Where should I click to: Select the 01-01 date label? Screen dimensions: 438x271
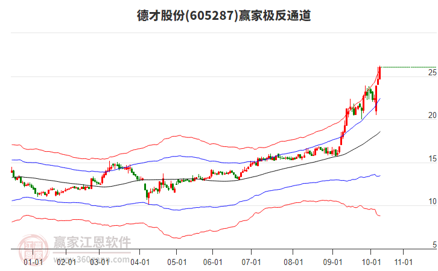point(33,263)
